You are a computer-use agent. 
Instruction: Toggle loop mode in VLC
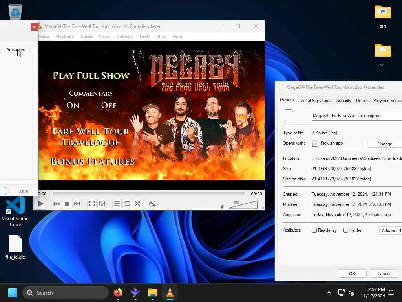(x=127, y=204)
